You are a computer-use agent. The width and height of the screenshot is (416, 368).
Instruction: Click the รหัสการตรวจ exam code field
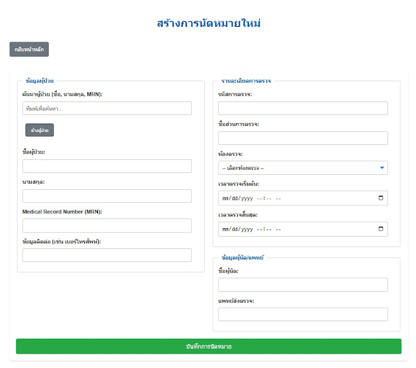click(x=303, y=109)
